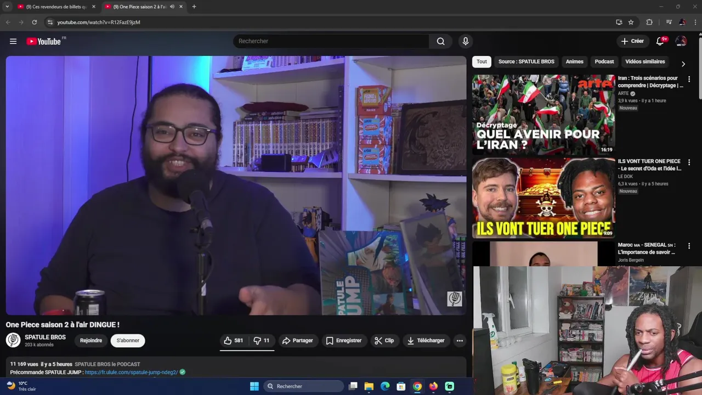Open the account avatar menu

click(x=681, y=41)
